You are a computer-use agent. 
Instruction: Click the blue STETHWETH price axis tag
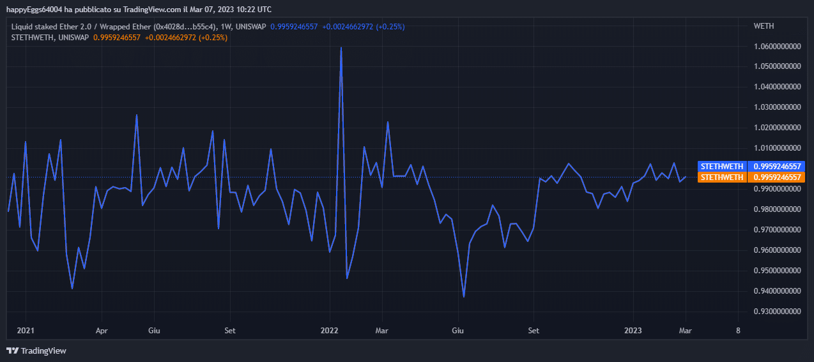click(x=722, y=167)
